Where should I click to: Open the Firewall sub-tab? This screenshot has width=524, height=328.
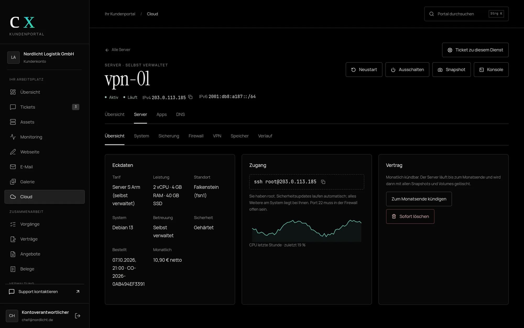196,136
